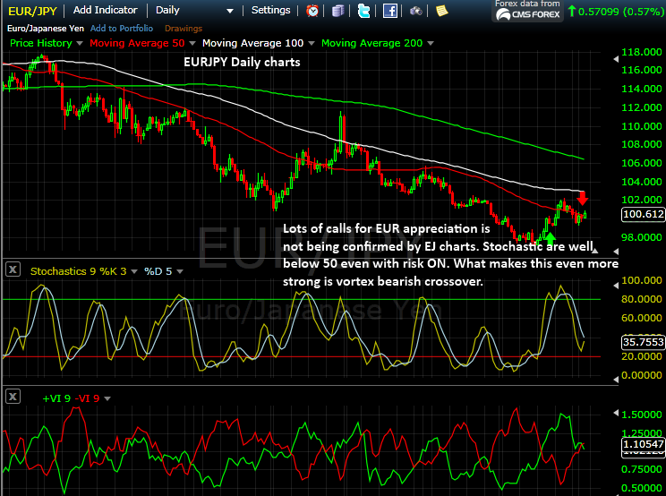Click the 1.10547 vortex value label
The width and height of the screenshot is (666, 496).
tap(643, 444)
